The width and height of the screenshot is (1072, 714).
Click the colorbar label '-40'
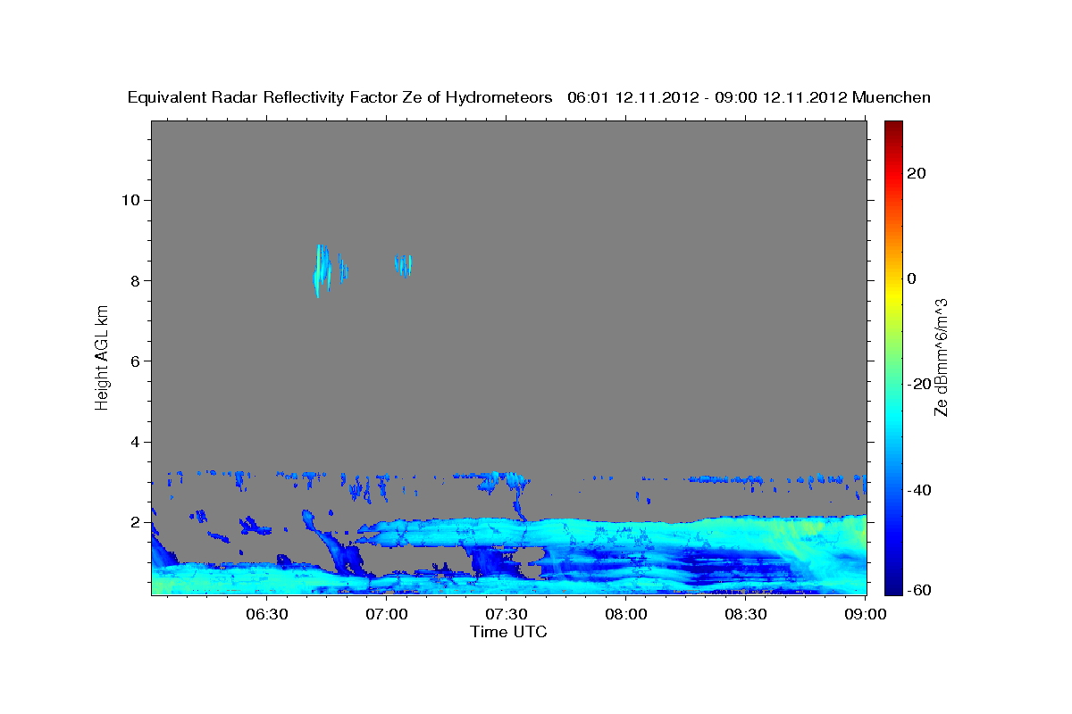pos(920,489)
